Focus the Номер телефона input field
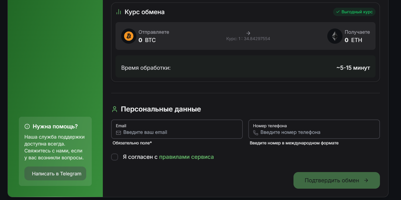The height and width of the screenshot is (200, 401). (x=314, y=129)
